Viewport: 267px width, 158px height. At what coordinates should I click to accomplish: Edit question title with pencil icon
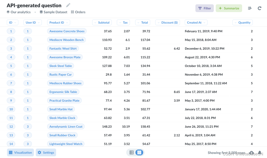(x=68, y=5)
